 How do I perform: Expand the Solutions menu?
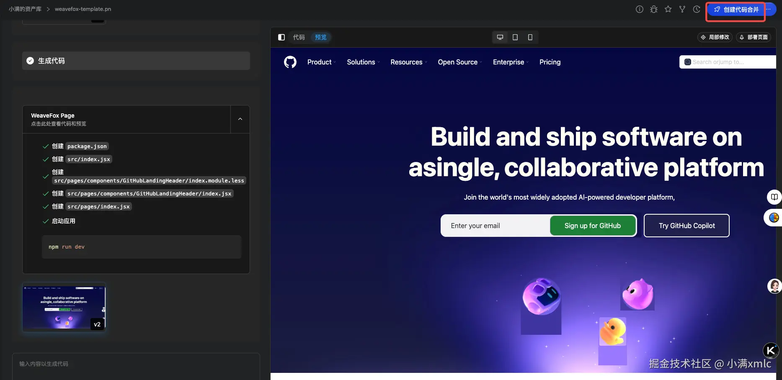pos(363,62)
